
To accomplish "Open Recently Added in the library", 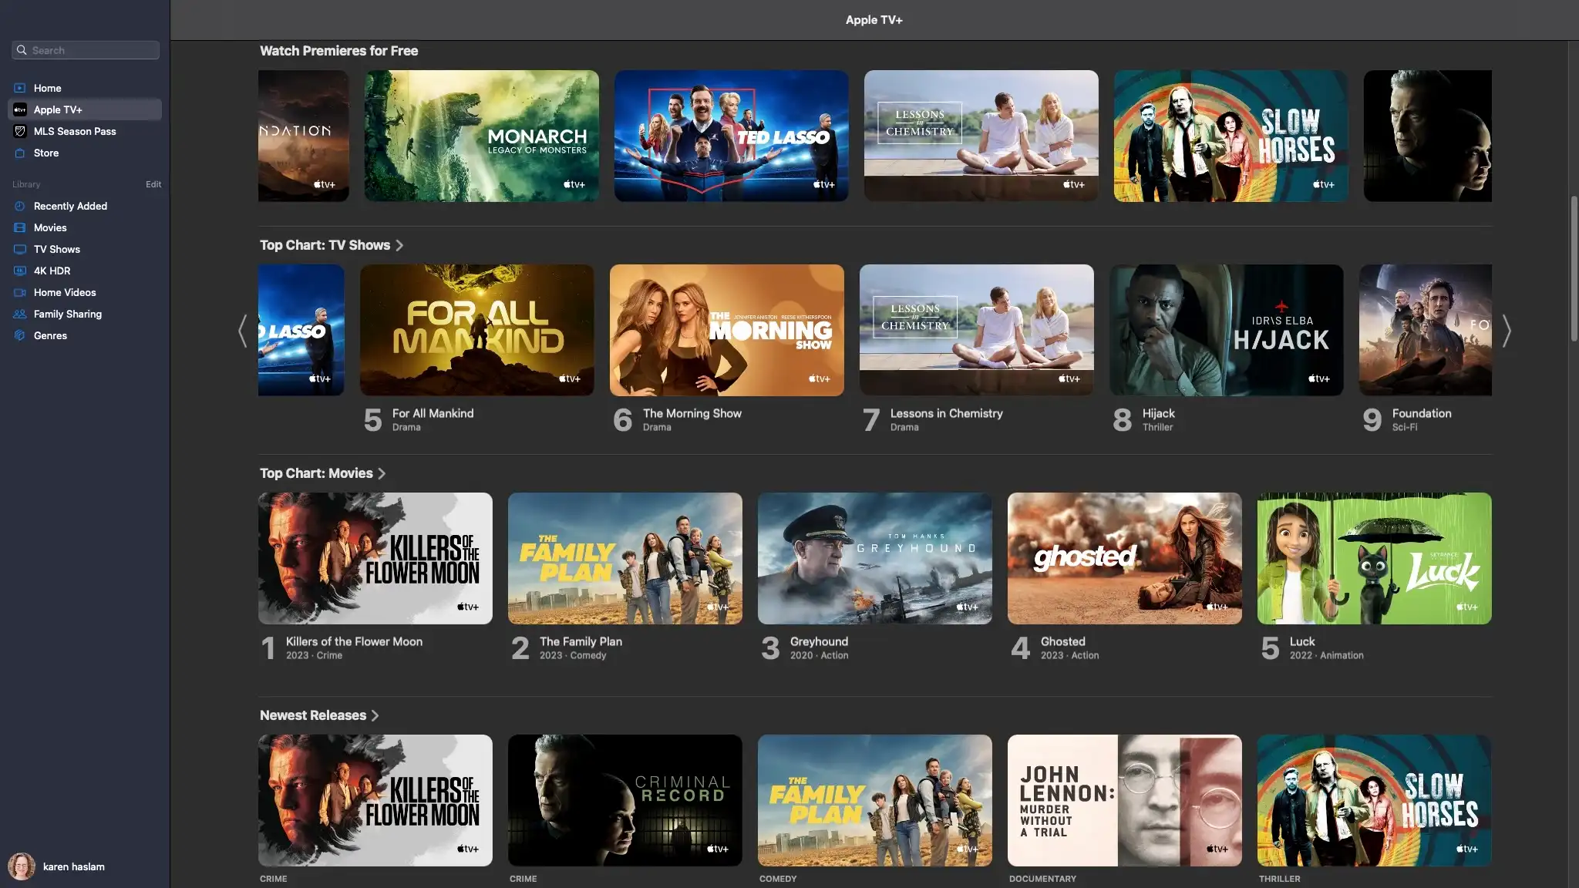I will [69, 206].
